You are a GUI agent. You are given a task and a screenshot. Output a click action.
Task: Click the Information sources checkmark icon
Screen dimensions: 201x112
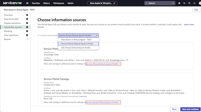pyautogui.click(x=27, y=27)
